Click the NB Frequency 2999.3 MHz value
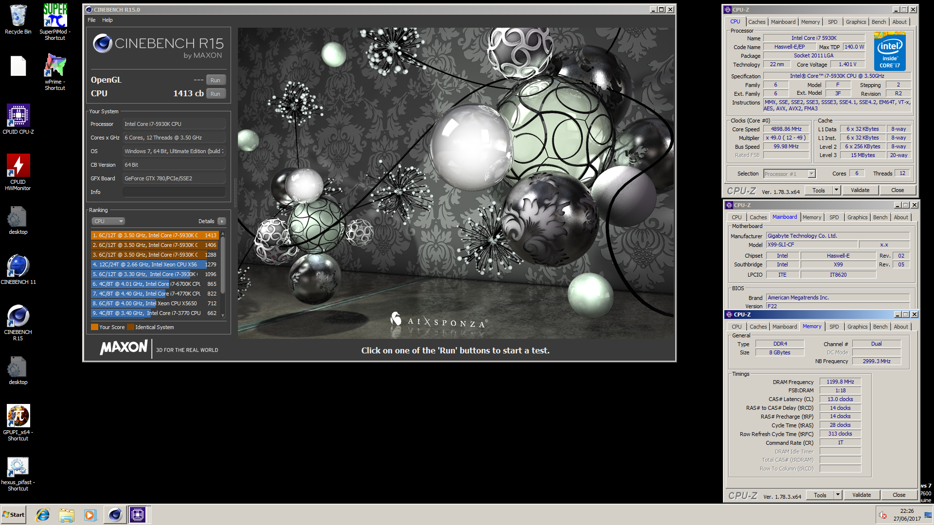Viewport: 934px width, 525px height. (x=876, y=361)
